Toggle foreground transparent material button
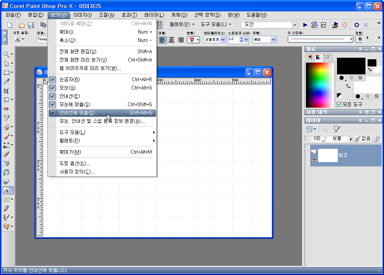 (x=360, y=78)
